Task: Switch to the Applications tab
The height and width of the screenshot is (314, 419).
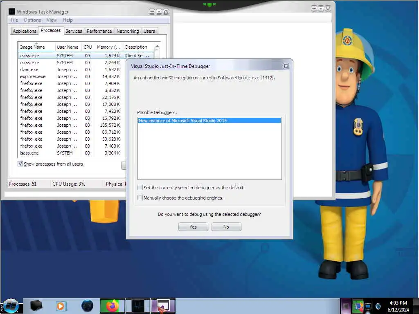Action: coord(24,31)
